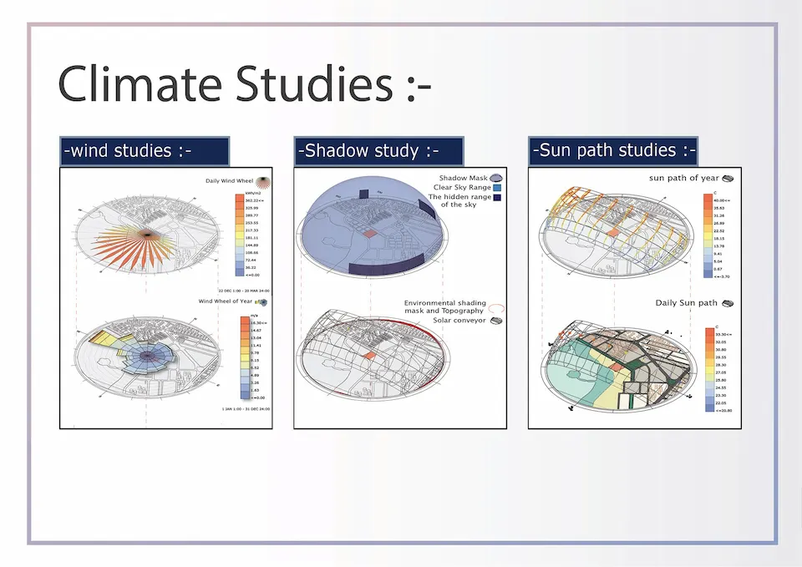Image resolution: width=802 pixels, height=567 pixels.
Task: Click the Daily Sun path legend icon
Action: point(728,304)
